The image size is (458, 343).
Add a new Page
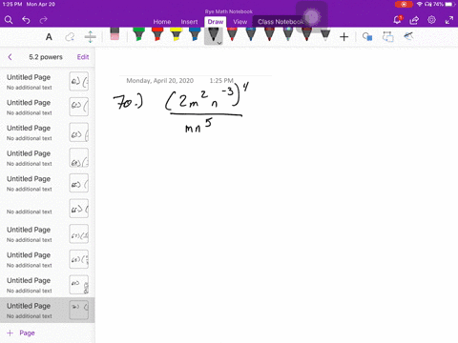click(21, 333)
